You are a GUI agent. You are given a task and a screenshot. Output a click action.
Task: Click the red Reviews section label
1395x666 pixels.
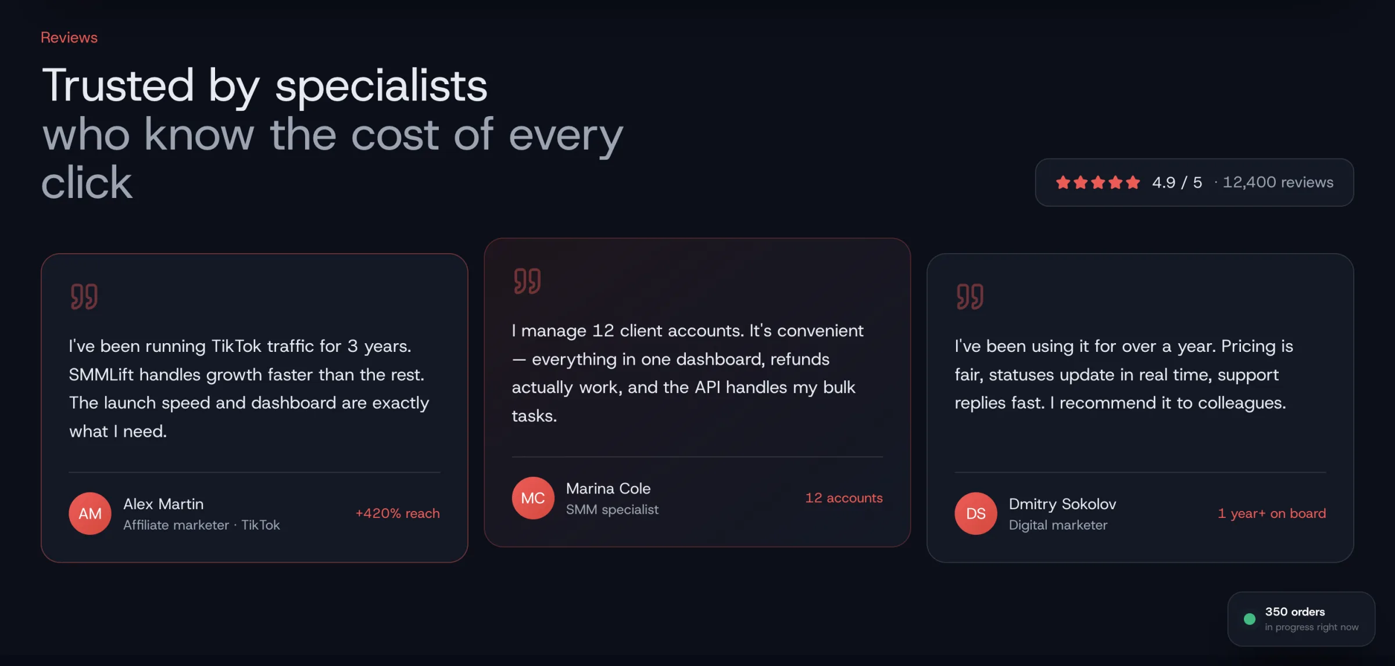[69, 38]
